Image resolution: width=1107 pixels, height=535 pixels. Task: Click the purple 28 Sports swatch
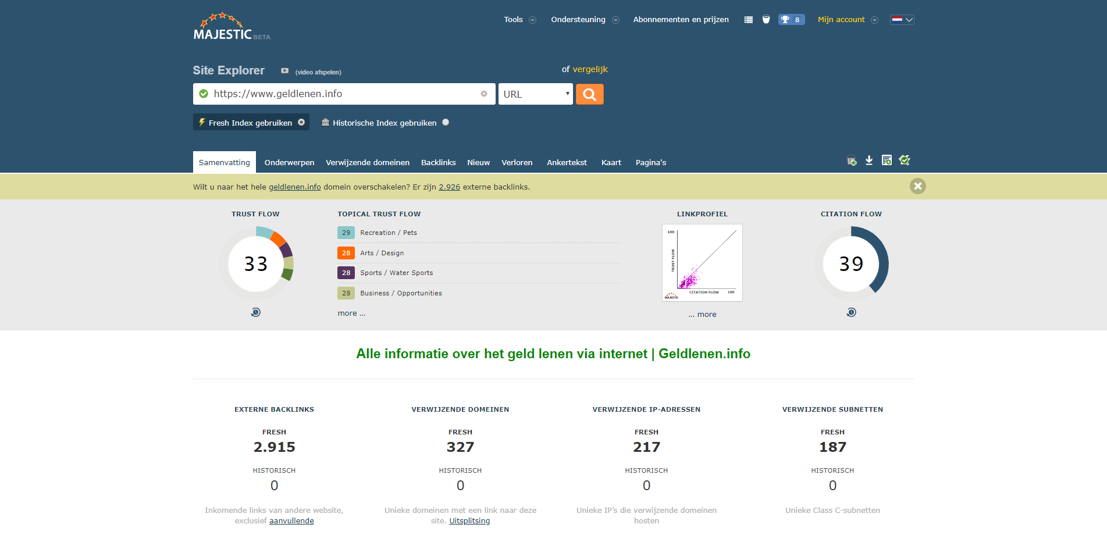346,273
